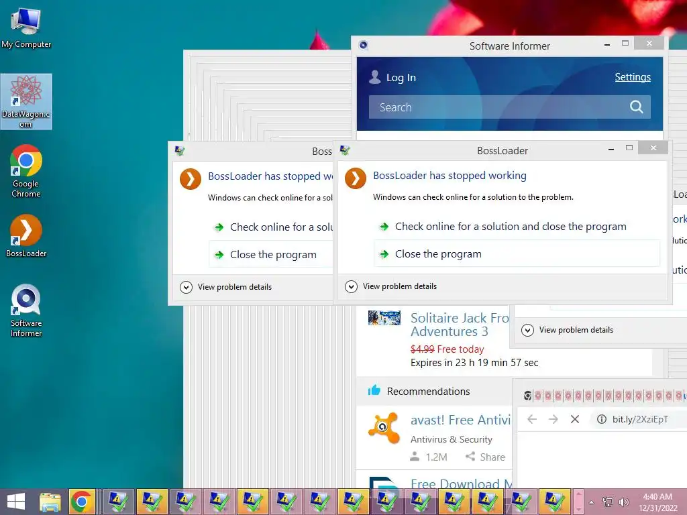Select the BossLoader desktop shortcut
The height and width of the screenshot is (515, 687).
26,235
